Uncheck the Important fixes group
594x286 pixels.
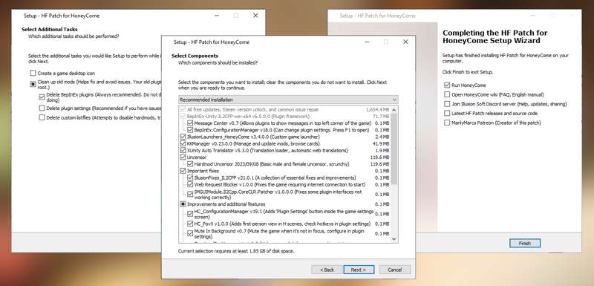(183, 171)
